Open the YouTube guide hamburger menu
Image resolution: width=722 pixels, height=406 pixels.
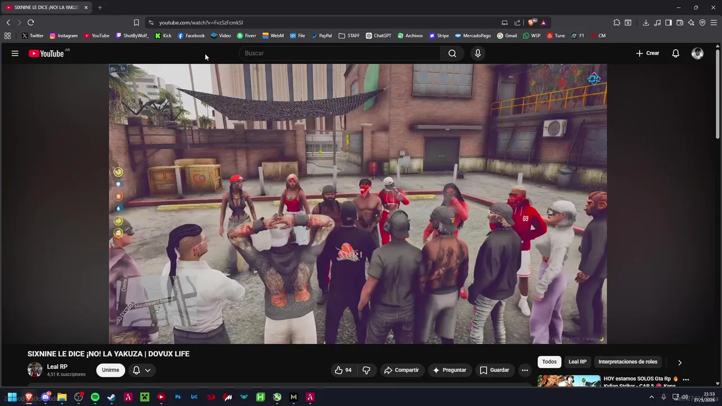pos(15,53)
